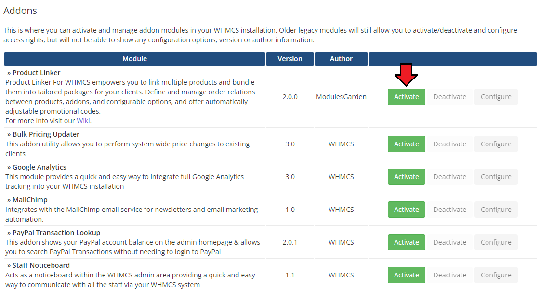Select the Staff Noticeboard module title
Image resolution: width=540 pixels, height=302 pixels.
point(41,265)
